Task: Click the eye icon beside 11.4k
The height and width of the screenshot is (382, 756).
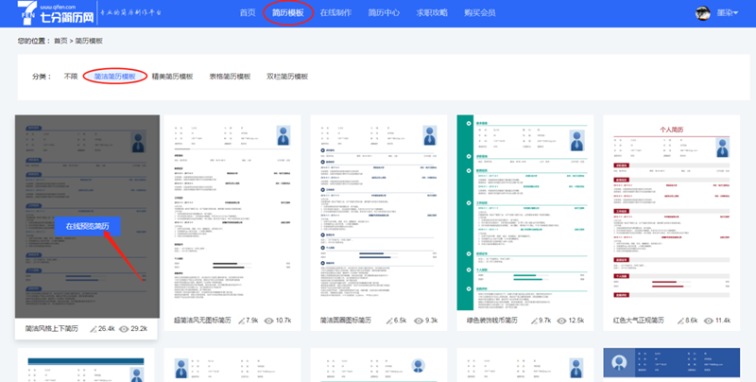Action: (708, 321)
